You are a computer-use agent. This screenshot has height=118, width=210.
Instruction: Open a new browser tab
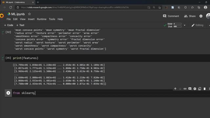point(38,2)
